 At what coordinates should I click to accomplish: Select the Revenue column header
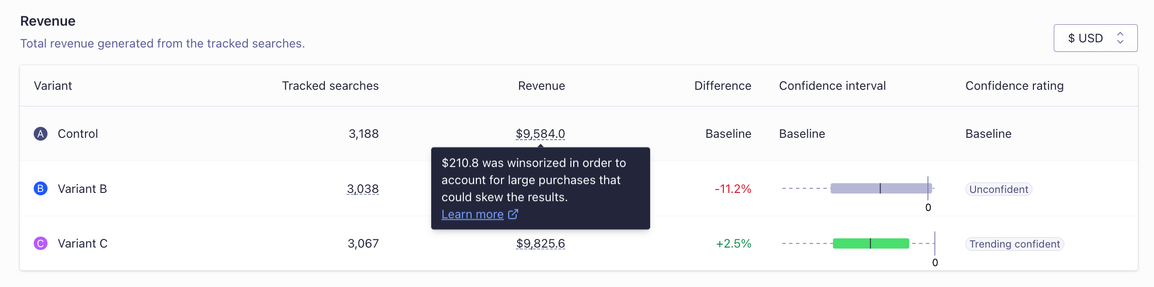pyautogui.click(x=541, y=86)
